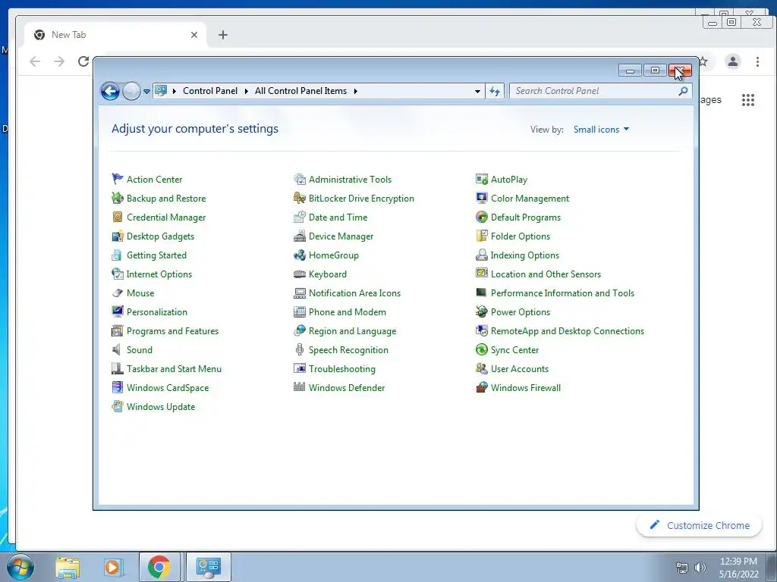Open the Windows Firewall icon
777x582 pixels.
482,387
